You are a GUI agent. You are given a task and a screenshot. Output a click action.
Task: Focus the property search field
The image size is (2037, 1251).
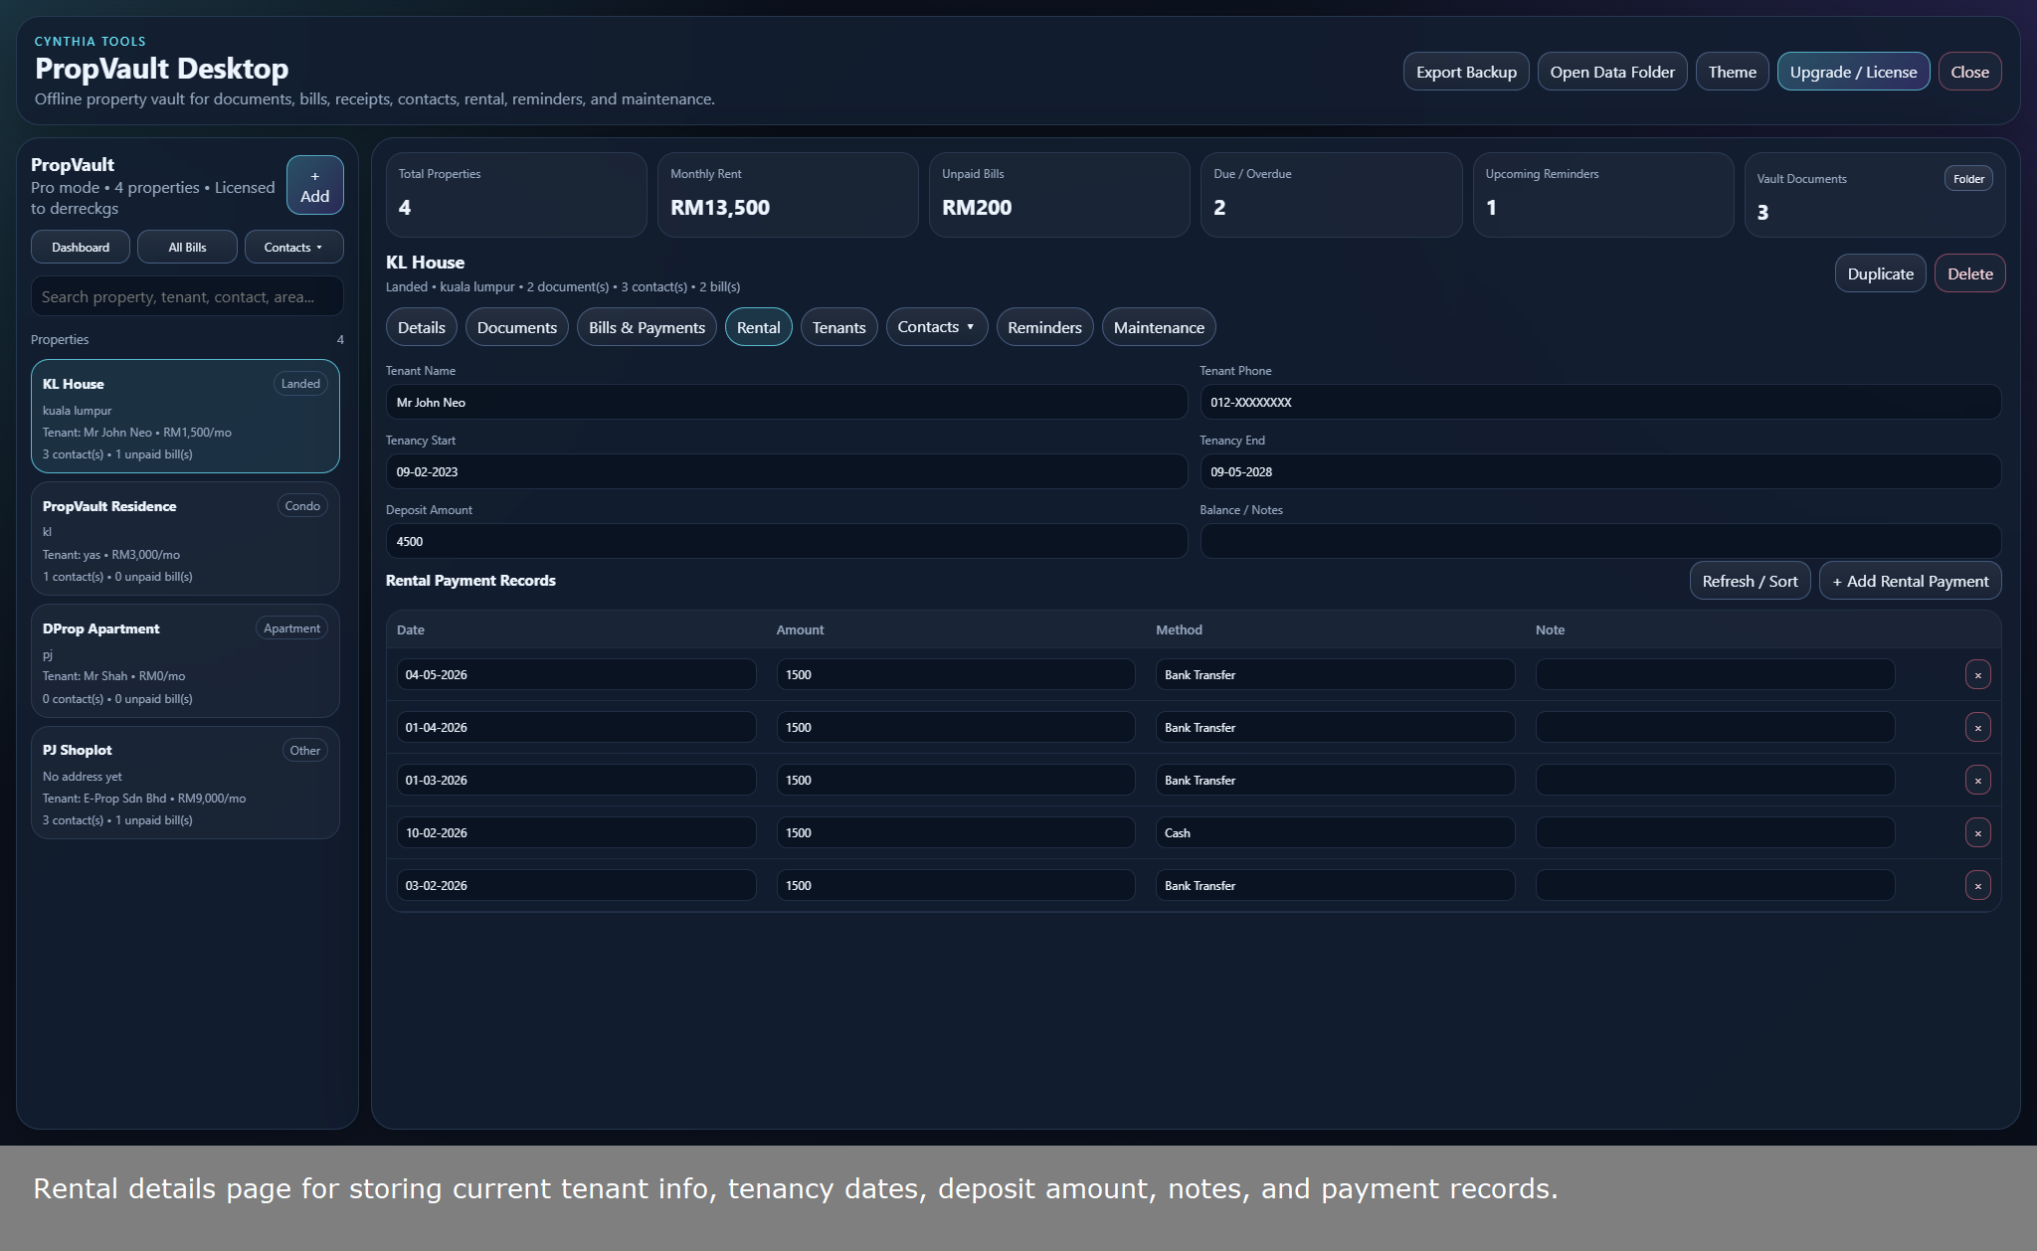pos(187,296)
